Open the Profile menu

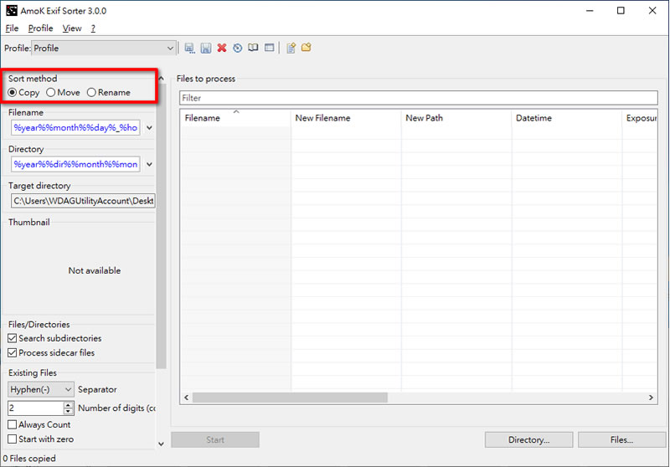[40, 28]
